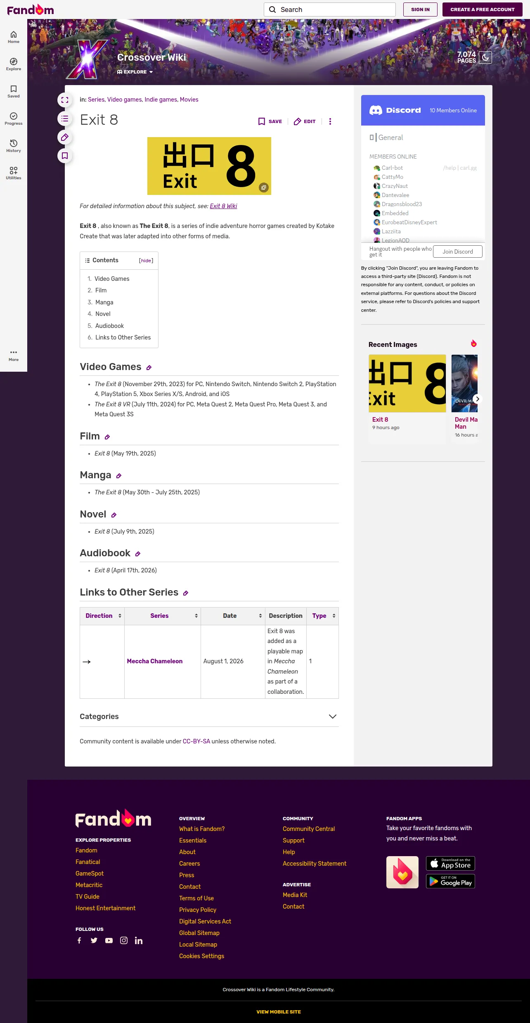Sort the table by Direction
The height and width of the screenshot is (1023, 530).
coord(120,616)
